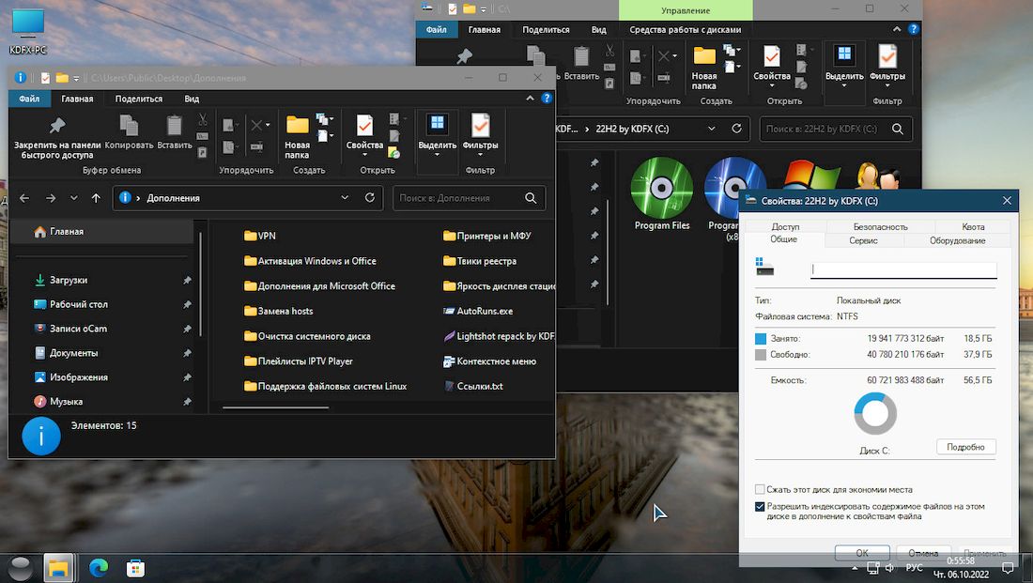
Task: Select Главная in navigation pane
Action: (102, 232)
